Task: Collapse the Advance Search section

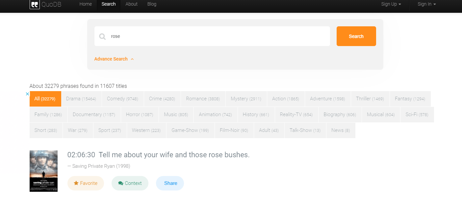Action: coord(114,59)
